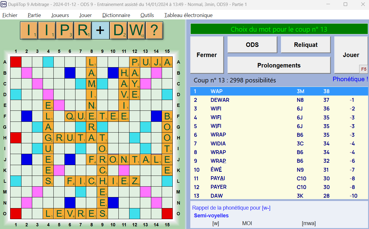This screenshot has width=369, height=229.
Task: Click the D tile in the rack
Action: 118,30
